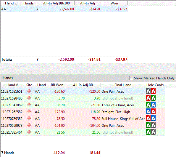This screenshot has width=176, height=157.
Task: Click hole cards of hand 110271528486
Action: click(151, 98)
